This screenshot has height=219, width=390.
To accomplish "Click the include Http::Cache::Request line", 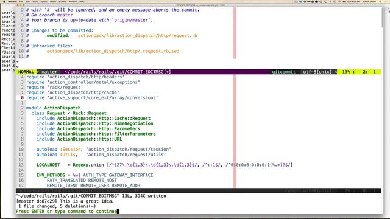I will pos(93,119).
